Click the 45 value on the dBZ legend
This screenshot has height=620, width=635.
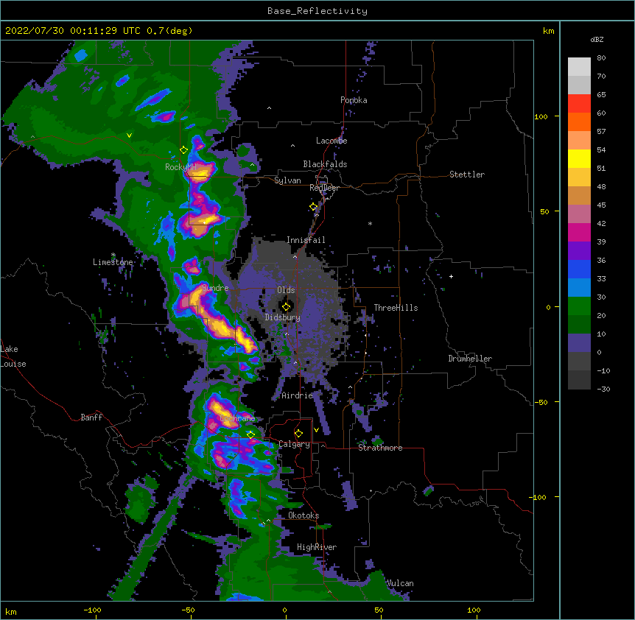click(x=601, y=205)
